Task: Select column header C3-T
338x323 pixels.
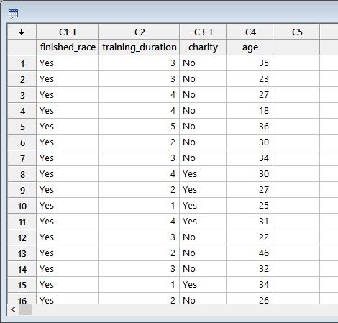Action: coord(203,32)
